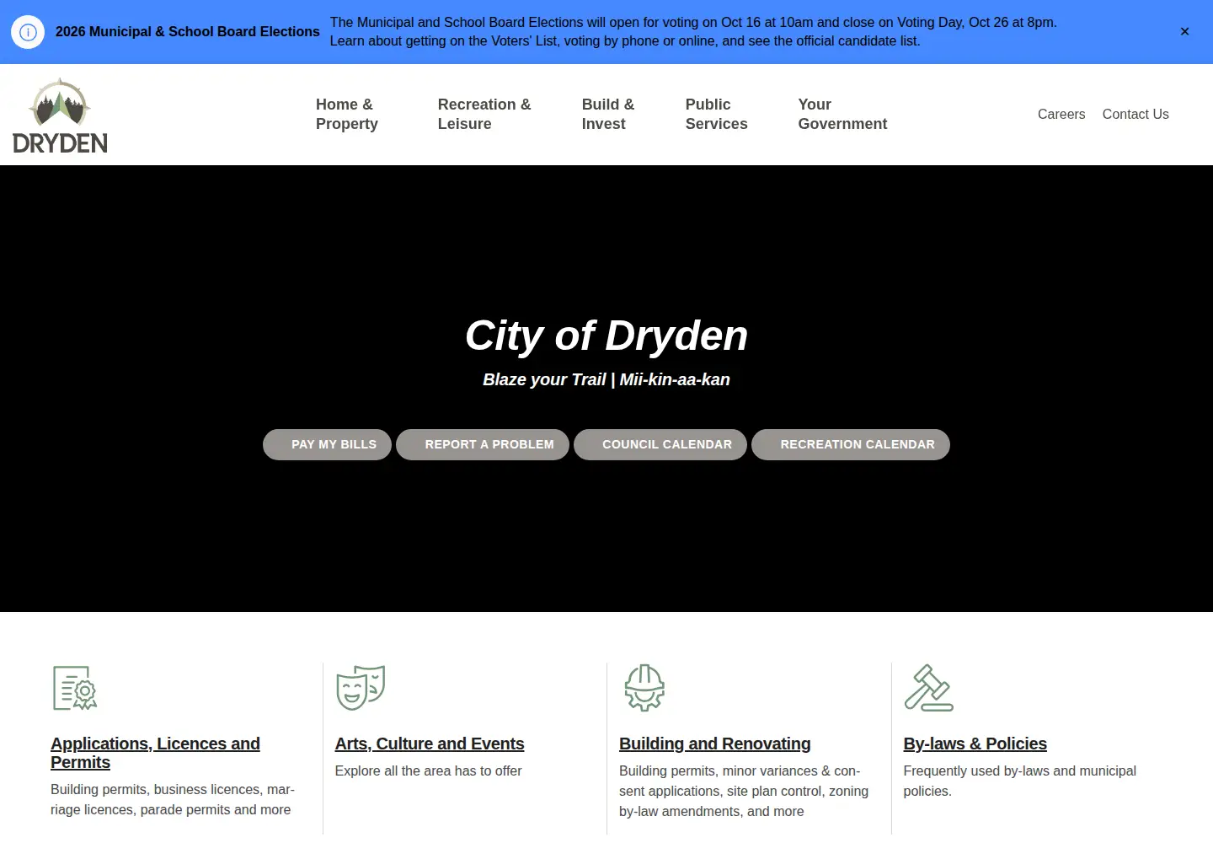Viewport: 1213px width, 843px height.
Task: Click the Dryden city logo
Action: pos(60,115)
